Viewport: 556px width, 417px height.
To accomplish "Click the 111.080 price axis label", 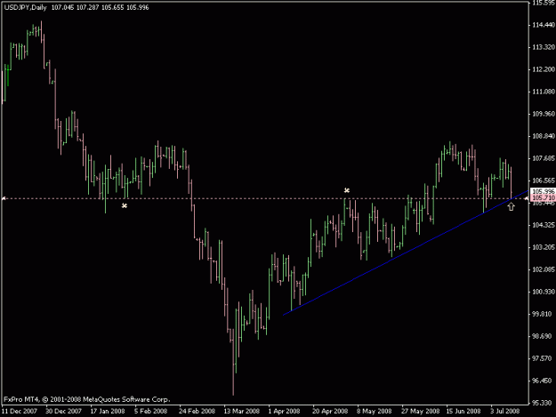I will tap(544, 92).
